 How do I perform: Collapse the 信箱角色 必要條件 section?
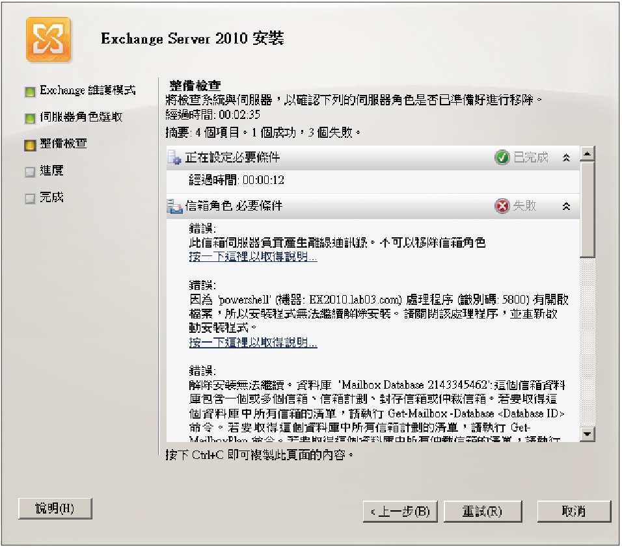tap(567, 206)
